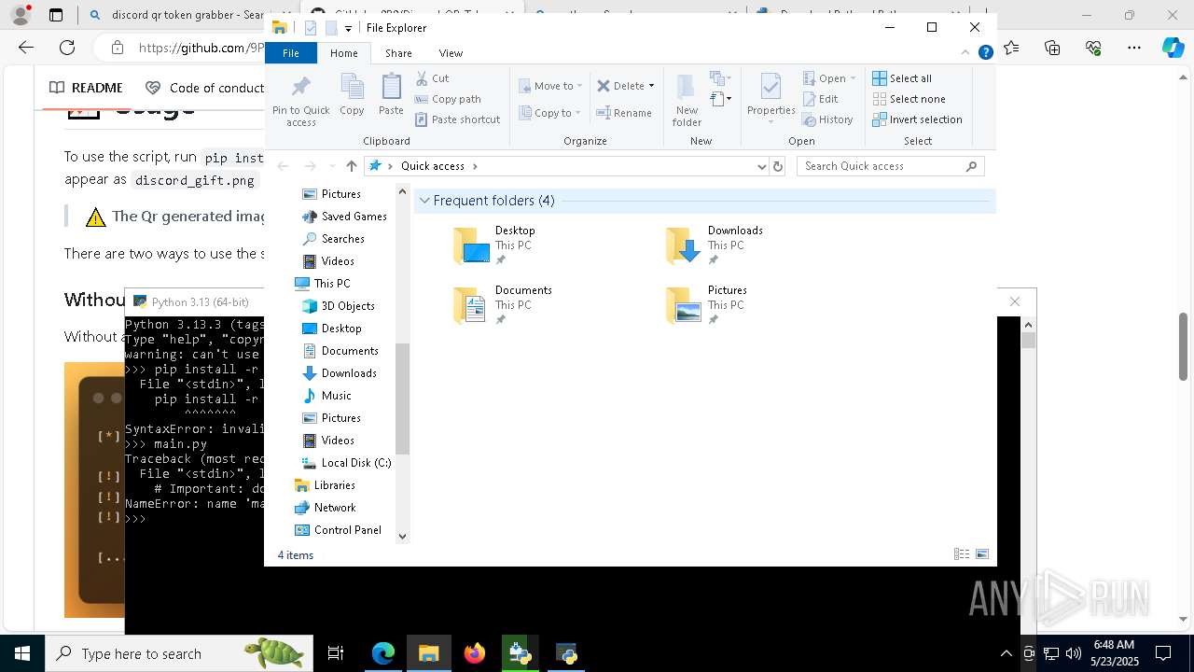Open file History from ribbon
Screen dimensions: 1194x672
[827, 119]
